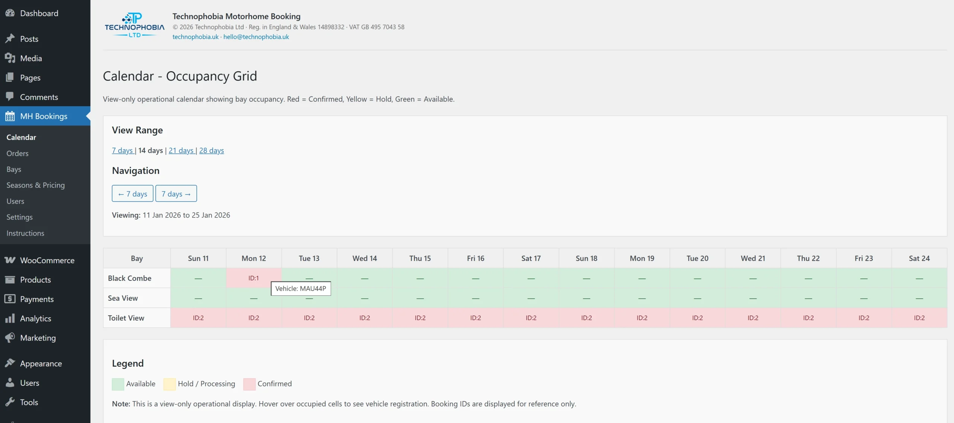The image size is (954, 423).
Task: Click the Vehicle: MAU44P tooltip
Action: click(301, 289)
